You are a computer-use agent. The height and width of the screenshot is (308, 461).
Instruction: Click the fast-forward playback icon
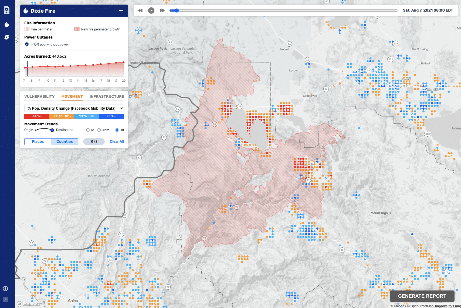click(162, 10)
